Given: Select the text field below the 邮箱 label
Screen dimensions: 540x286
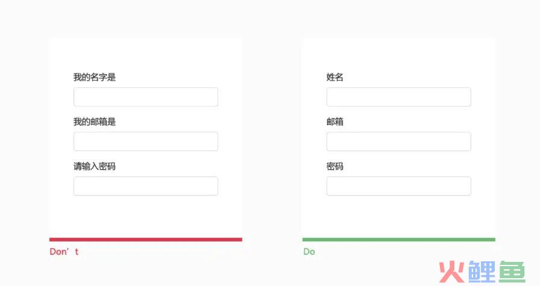Looking at the screenshot, I should tap(399, 141).
